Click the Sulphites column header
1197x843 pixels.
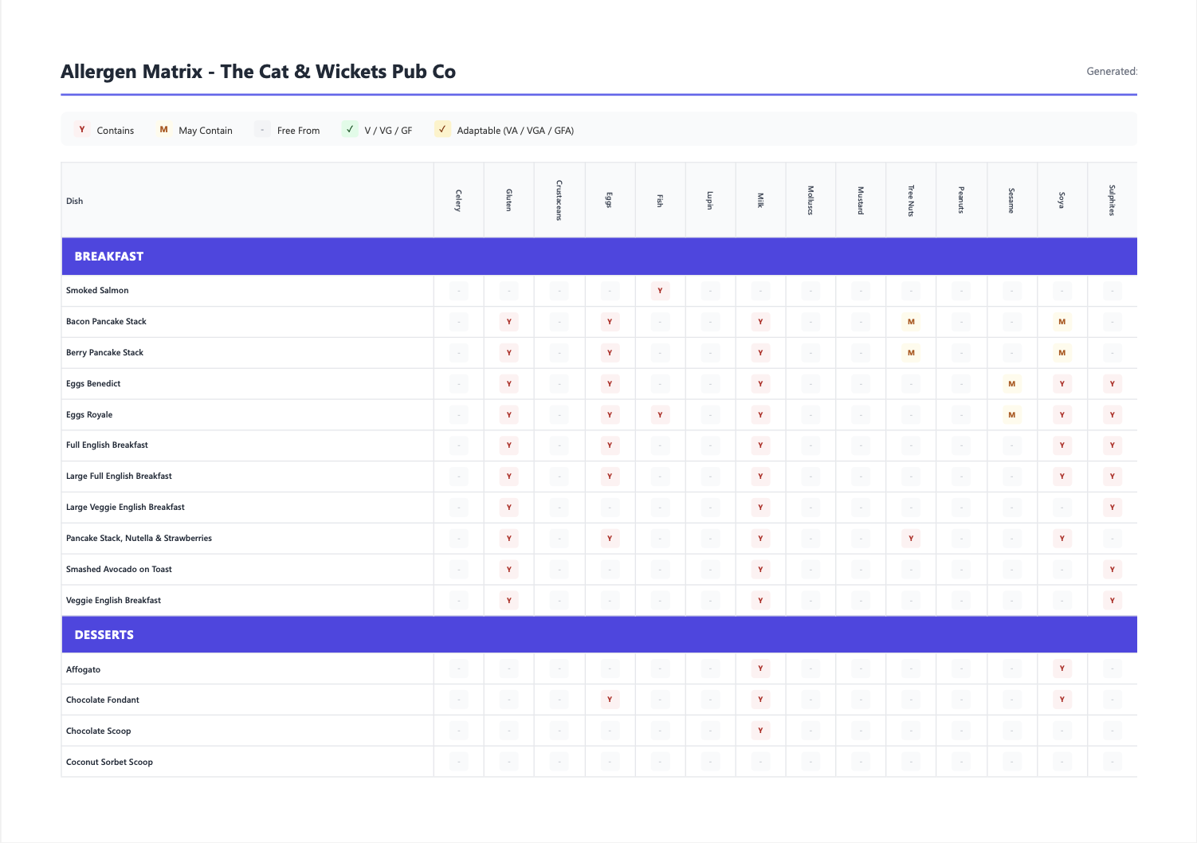click(1112, 201)
